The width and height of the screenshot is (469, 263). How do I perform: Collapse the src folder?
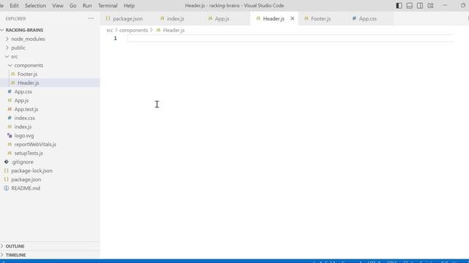(15, 56)
